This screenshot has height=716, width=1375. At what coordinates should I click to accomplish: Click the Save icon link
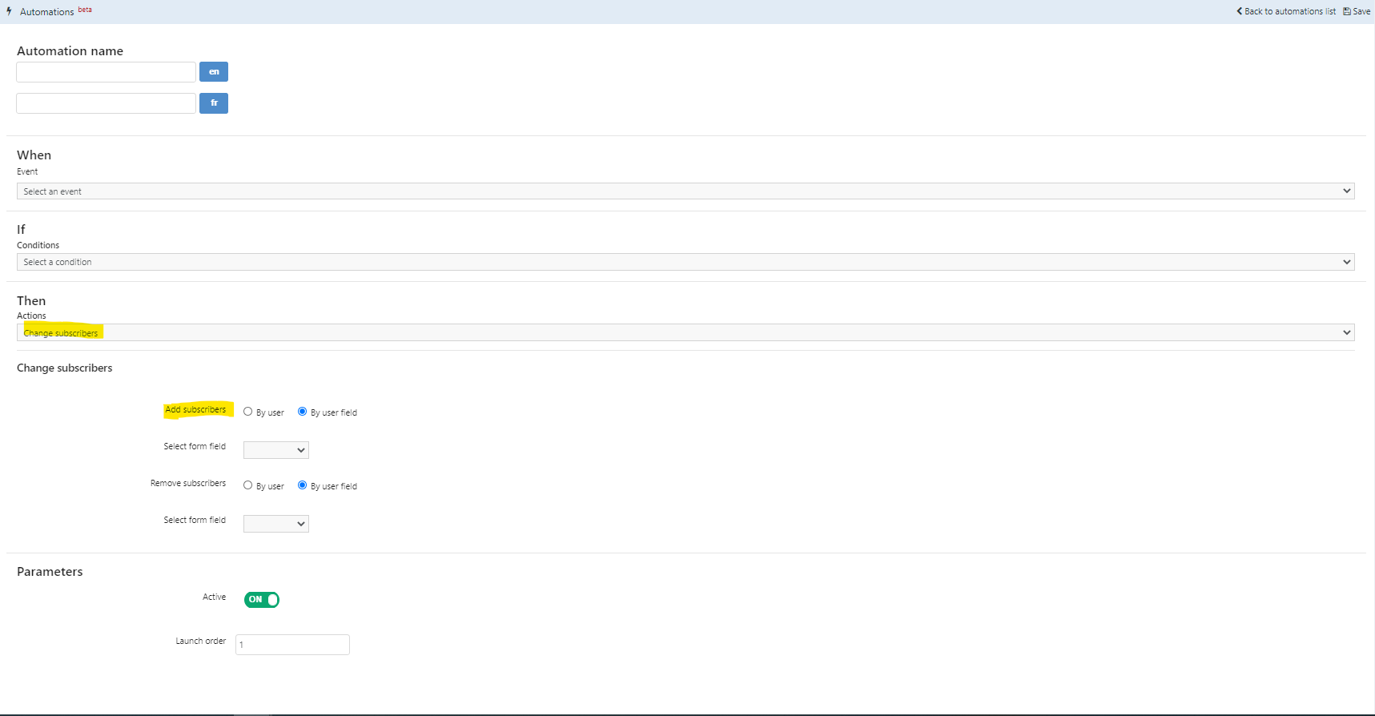pyautogui.click(x=1357, y=11)
